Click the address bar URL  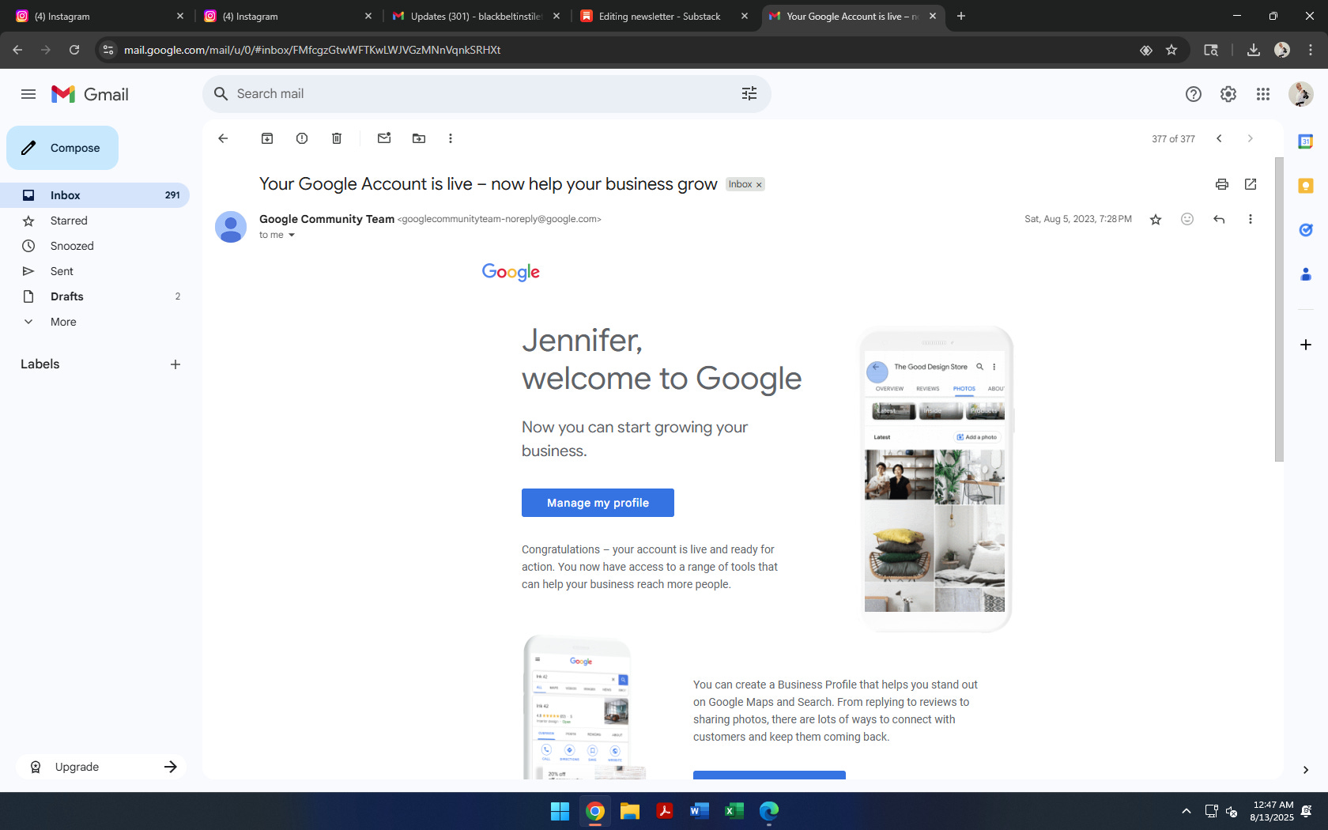(x=312, y=50)
